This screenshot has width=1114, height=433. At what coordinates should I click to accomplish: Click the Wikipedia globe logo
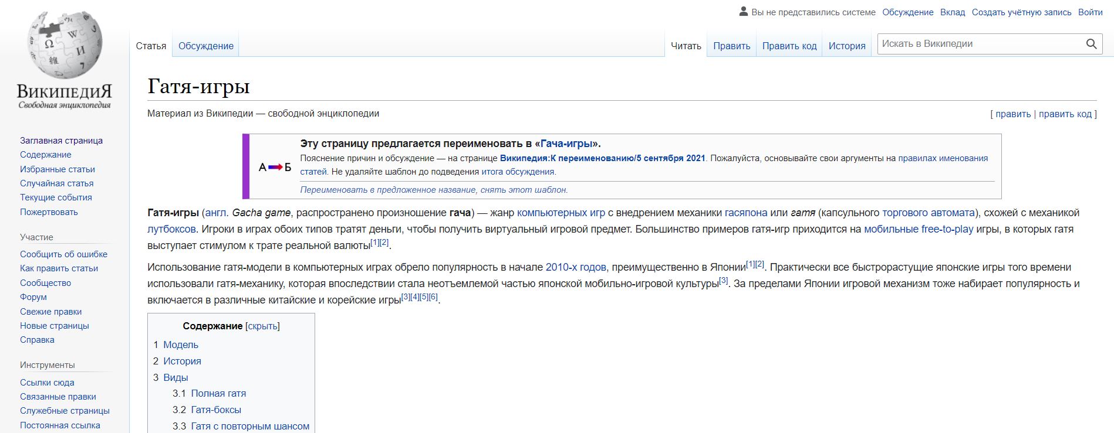(x=65, y=45)
